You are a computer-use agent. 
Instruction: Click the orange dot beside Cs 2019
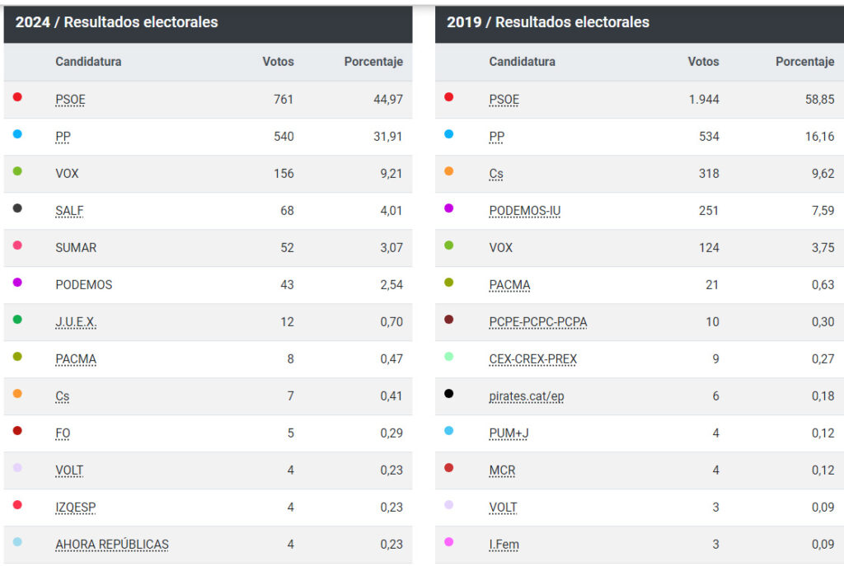pos(448,171)
